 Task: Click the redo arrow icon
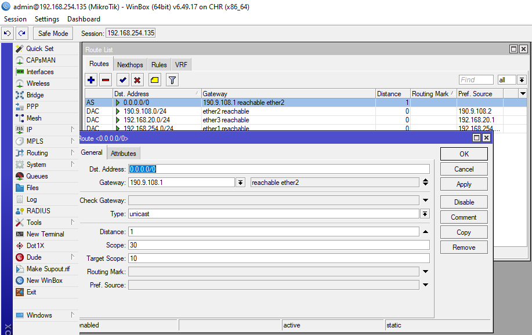21,33
